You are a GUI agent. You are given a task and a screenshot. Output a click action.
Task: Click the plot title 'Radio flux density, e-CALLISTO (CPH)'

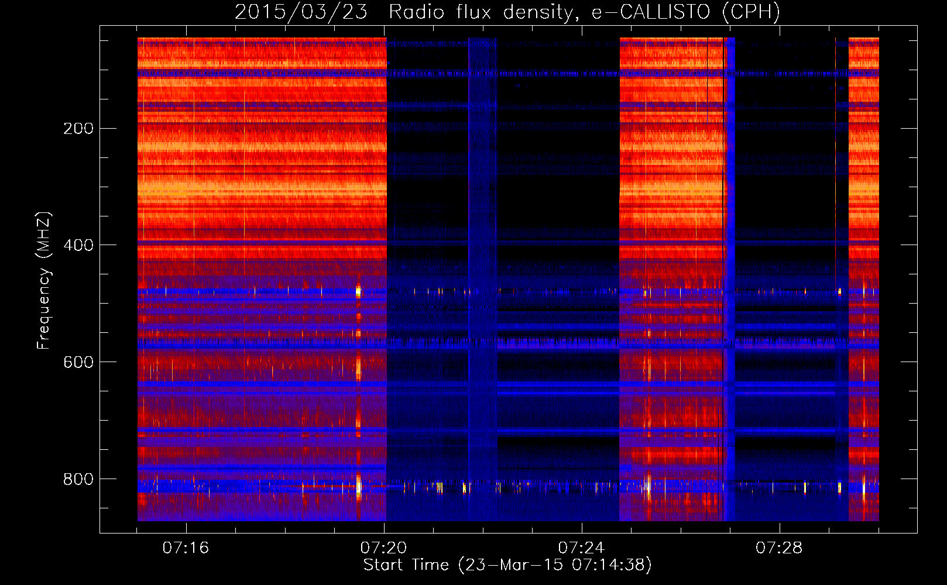584,12
